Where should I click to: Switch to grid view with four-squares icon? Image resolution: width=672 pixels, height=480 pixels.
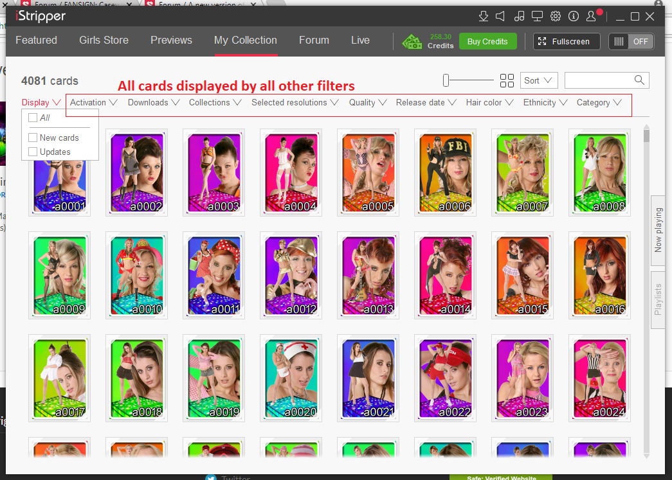(507, 80)
